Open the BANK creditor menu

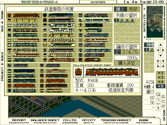pos(142,121)
